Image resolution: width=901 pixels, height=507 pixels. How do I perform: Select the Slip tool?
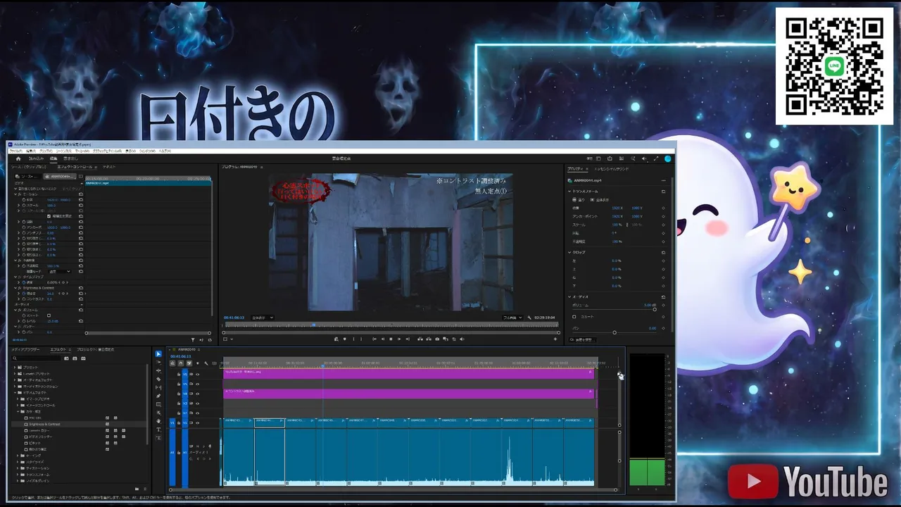(158, 387)
